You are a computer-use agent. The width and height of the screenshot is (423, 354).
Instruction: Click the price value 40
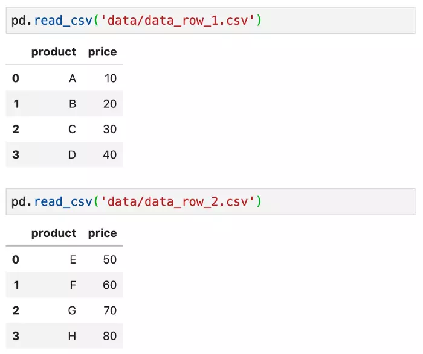click(109, 155)
